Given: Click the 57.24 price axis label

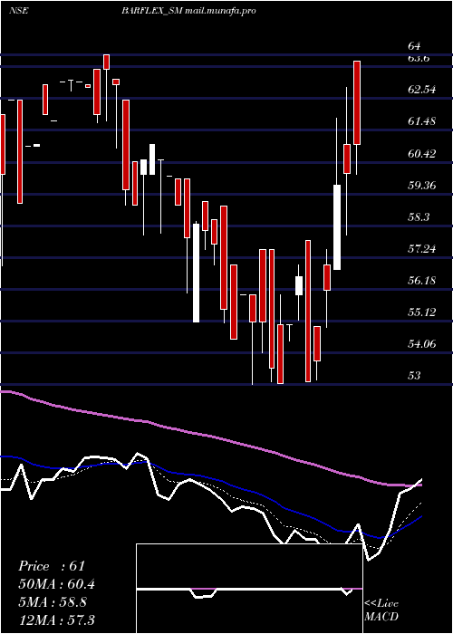Looking at the screenshot, I should pos(422,249).
